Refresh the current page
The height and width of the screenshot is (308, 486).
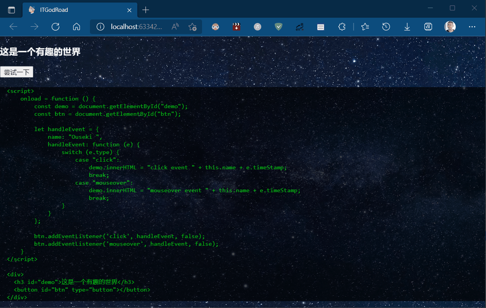(55, 27)
